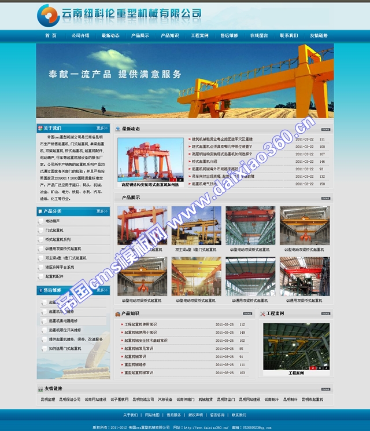Go to 在线留言 in the navigation bar

[258, 35]
